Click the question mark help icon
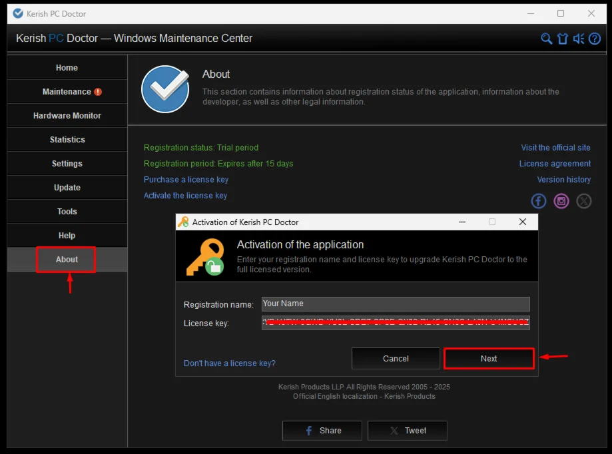612x454 pixels. [595, 39]
